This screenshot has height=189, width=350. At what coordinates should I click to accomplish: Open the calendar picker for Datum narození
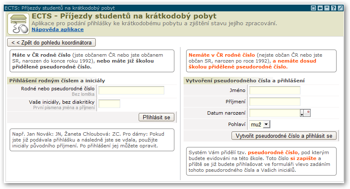307,113
